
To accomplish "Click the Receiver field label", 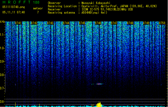I will [x=54, y=9].
